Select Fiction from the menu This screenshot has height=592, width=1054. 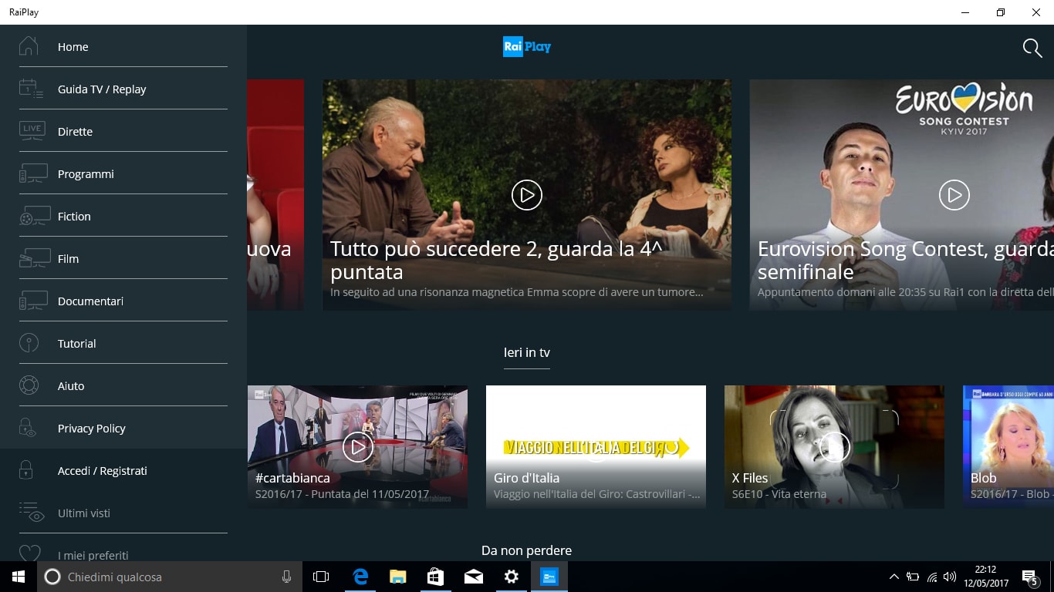pos(123,216)
